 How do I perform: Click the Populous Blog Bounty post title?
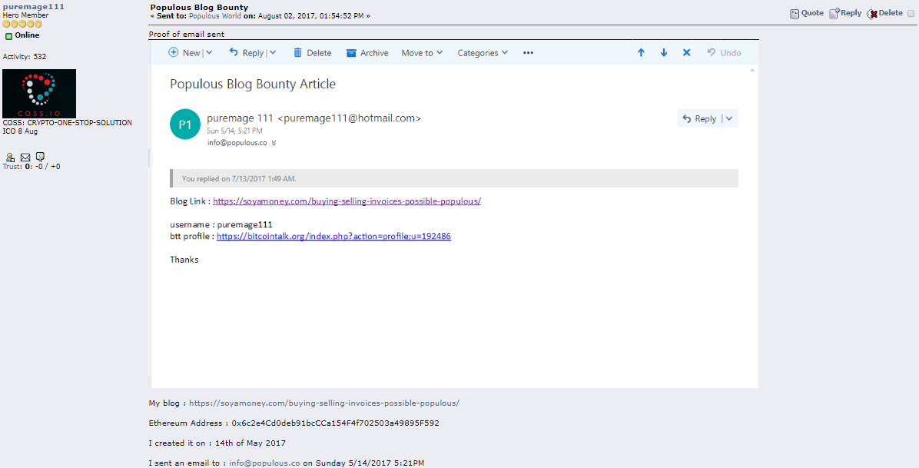tap(199, 7)
